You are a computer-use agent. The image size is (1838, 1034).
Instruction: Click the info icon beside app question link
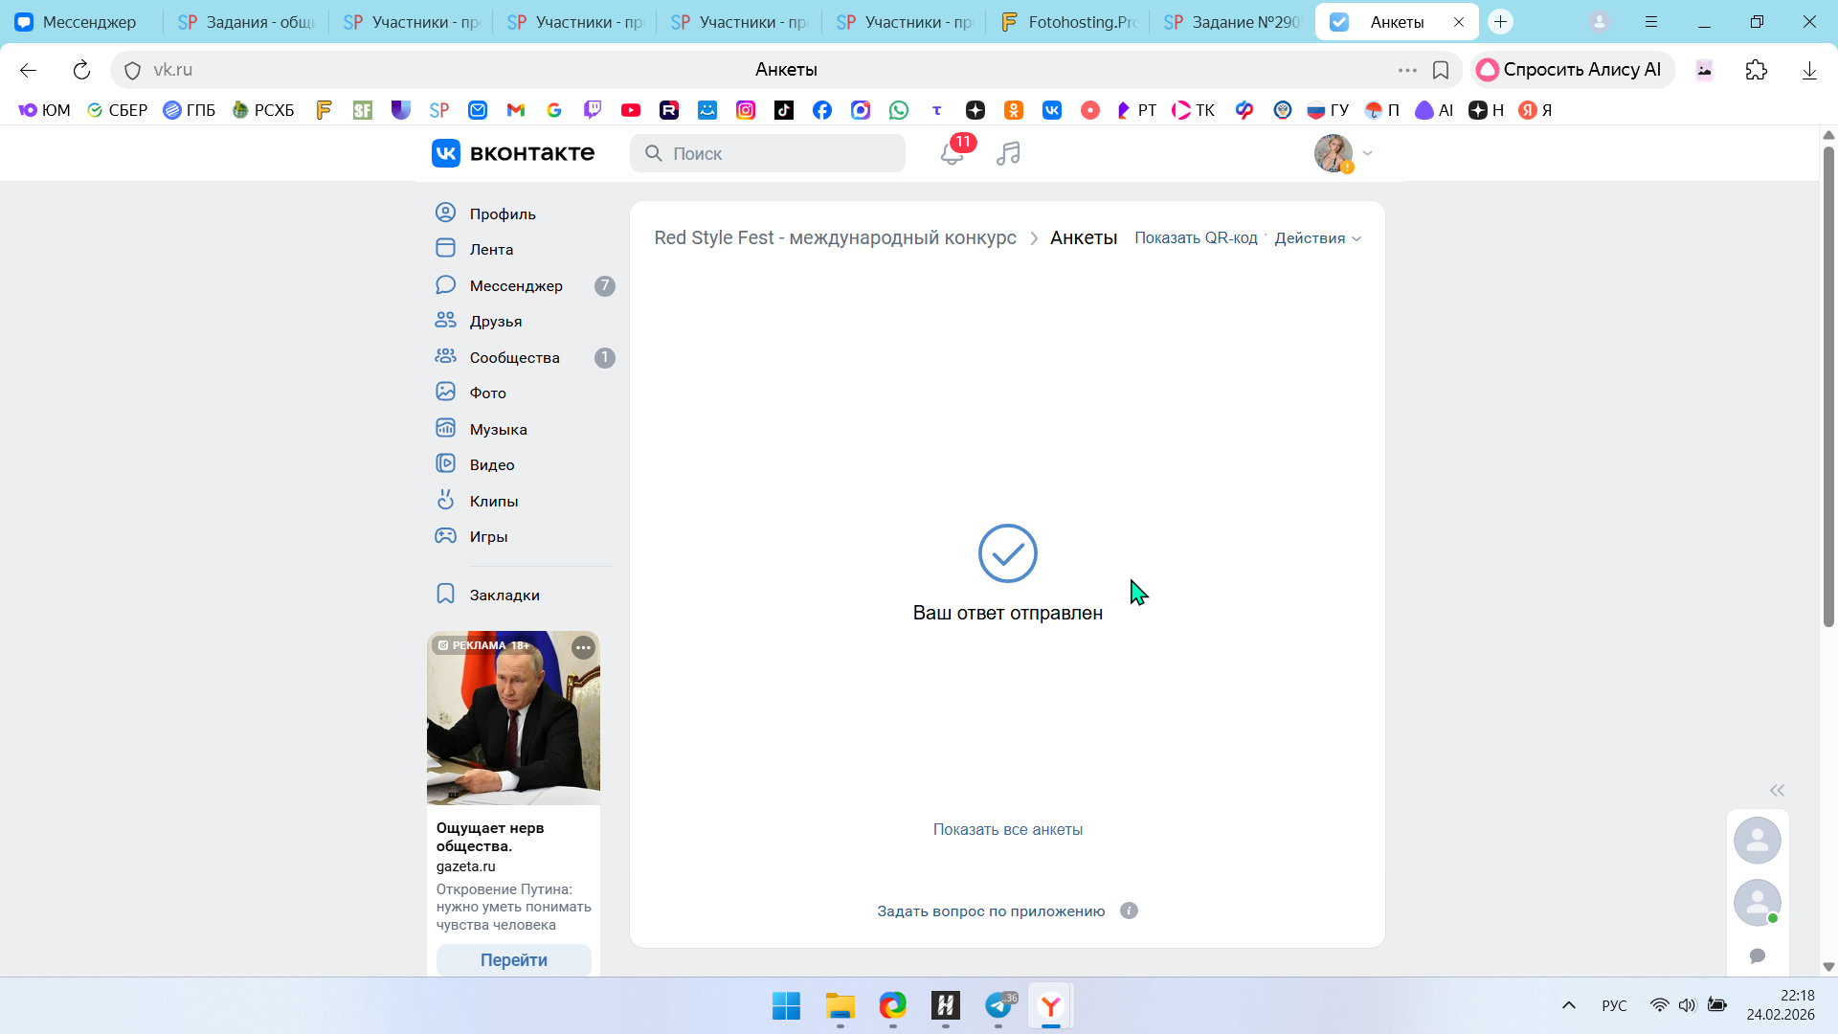tap(1129, 910)
